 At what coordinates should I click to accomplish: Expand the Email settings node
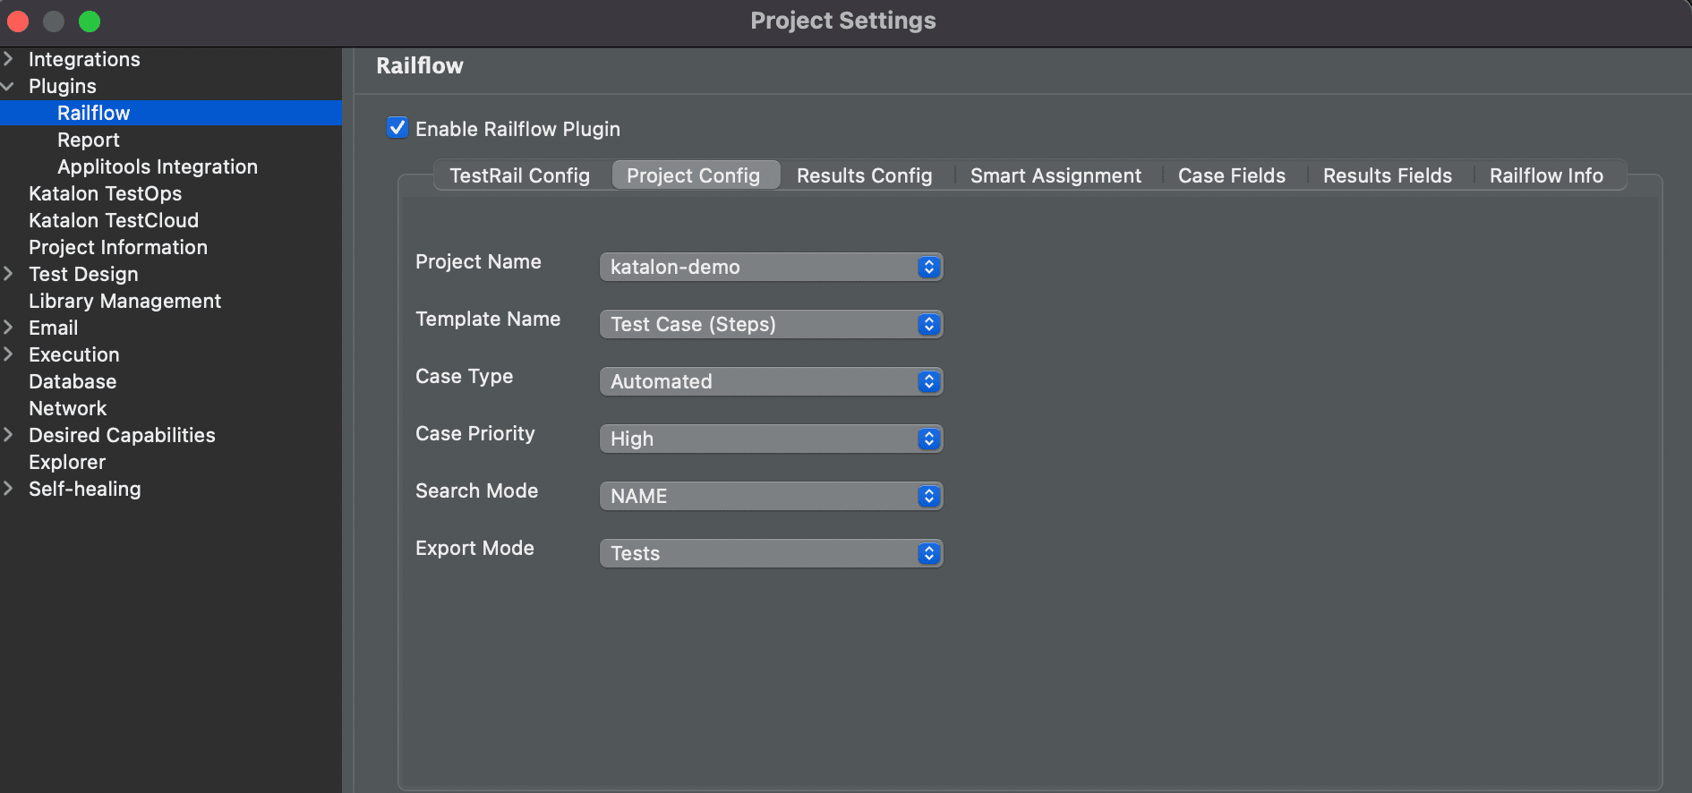(8, 328)
